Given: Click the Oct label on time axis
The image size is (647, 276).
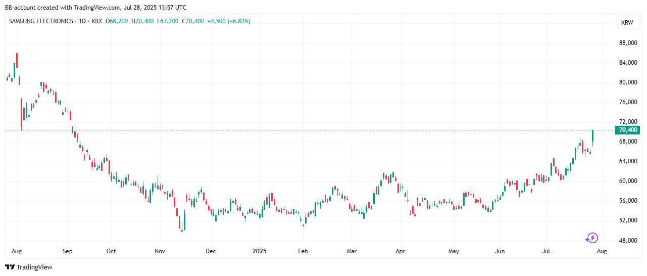Looking at the screenshot, I should (x=111, y=251).
